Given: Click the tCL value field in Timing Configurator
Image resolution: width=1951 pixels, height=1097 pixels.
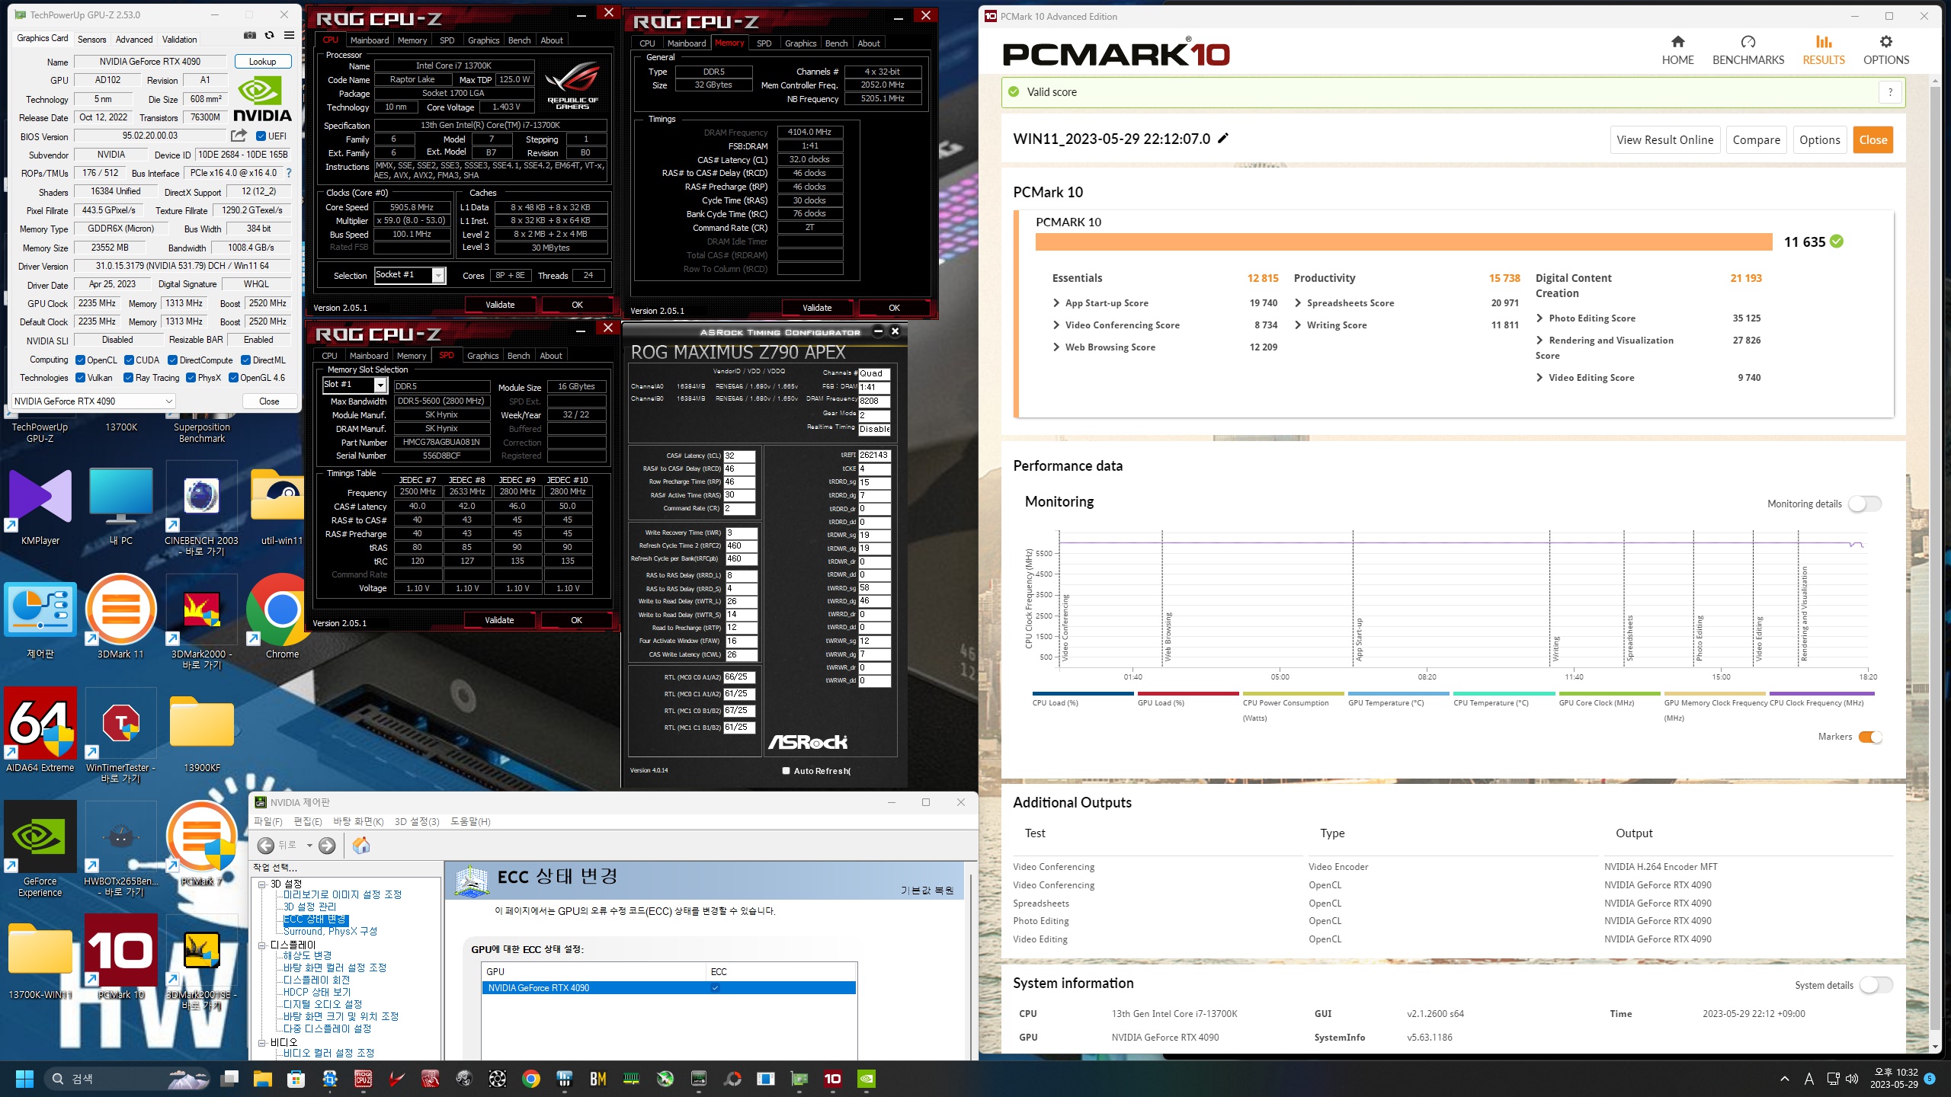Looking at the screenshot, I should point(738,456).
